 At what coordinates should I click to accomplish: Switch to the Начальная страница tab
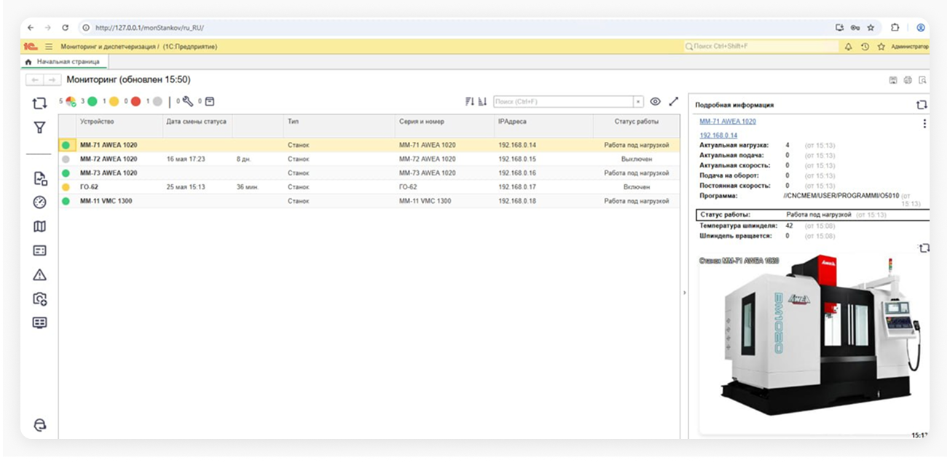[x=63, y=62]
